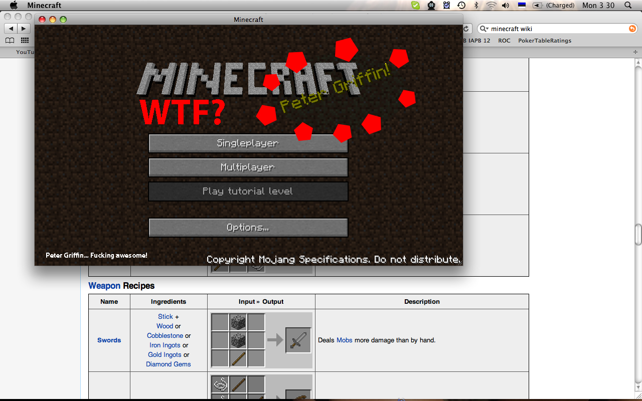
Task: Click the Minecraft window resize grip
Action: tap(459, 262)
